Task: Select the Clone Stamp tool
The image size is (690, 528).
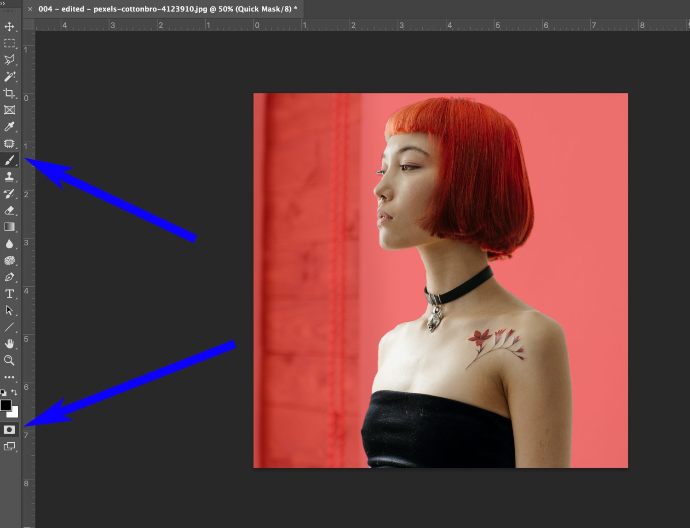Action: coord(9,177)
